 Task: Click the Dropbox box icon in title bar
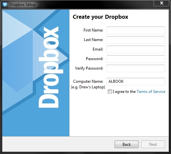[5, 5]
